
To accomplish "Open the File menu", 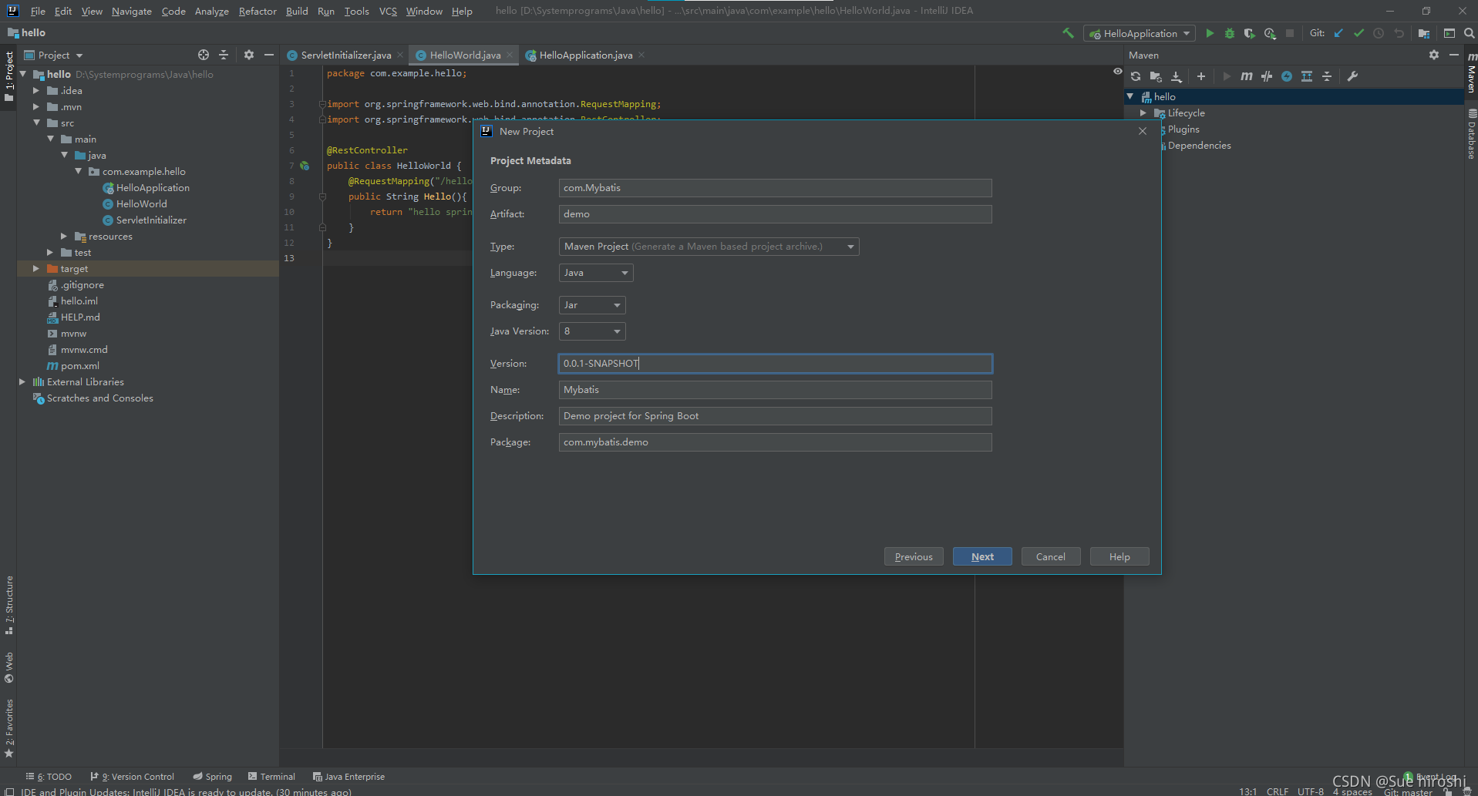I will 38,11.
